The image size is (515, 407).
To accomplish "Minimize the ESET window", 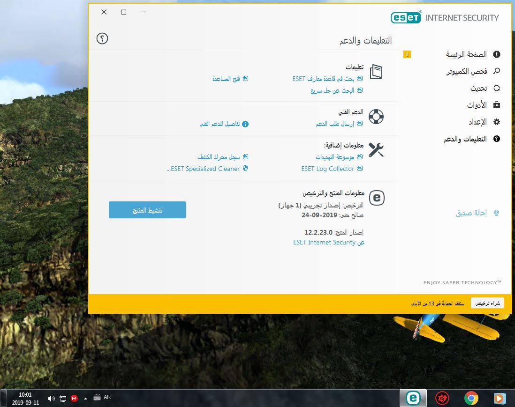I will pos(144,12).
